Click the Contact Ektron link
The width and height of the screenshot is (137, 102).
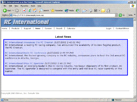(x=122, y=28)
